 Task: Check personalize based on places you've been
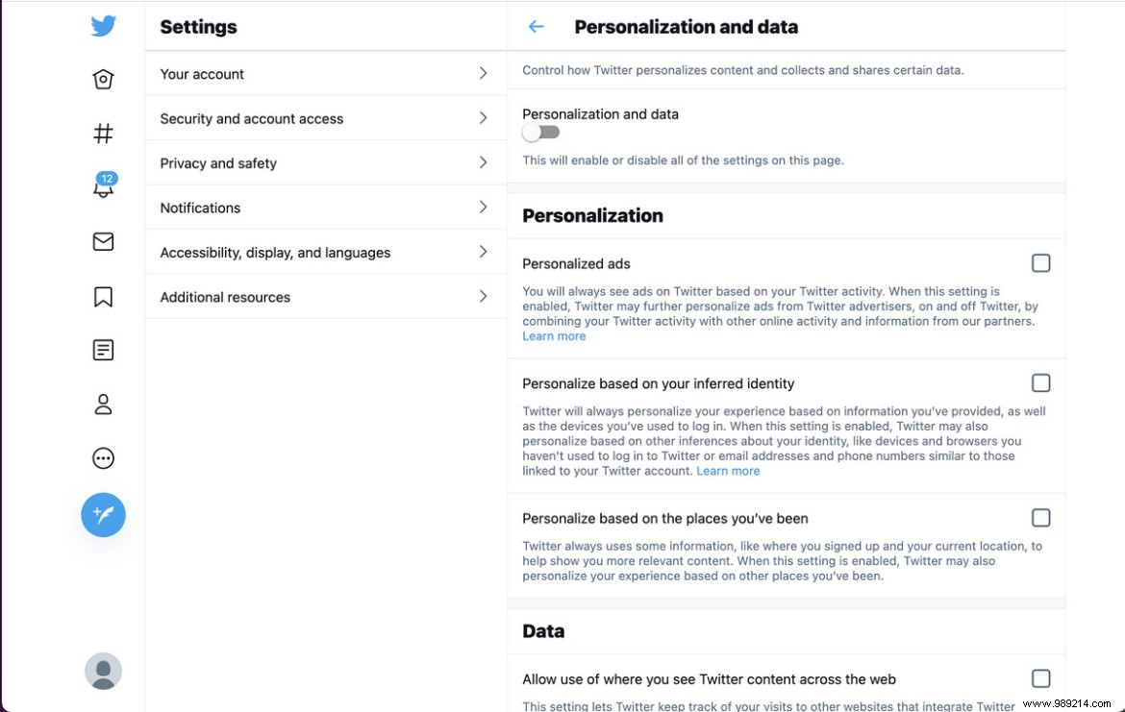coord(1040,517)
